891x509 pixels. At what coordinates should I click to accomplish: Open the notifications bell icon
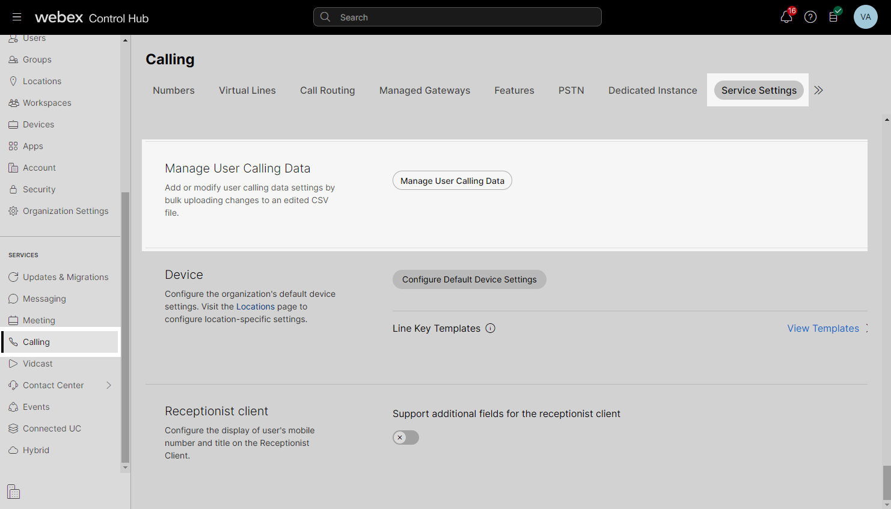[x=786, y=17]
